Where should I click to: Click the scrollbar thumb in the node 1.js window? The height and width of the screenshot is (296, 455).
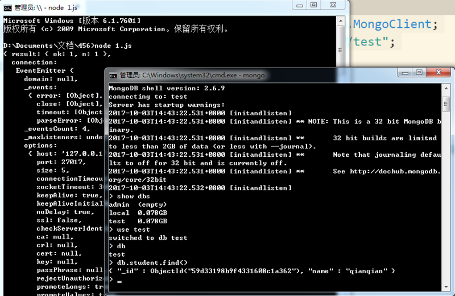pos(340,51)
